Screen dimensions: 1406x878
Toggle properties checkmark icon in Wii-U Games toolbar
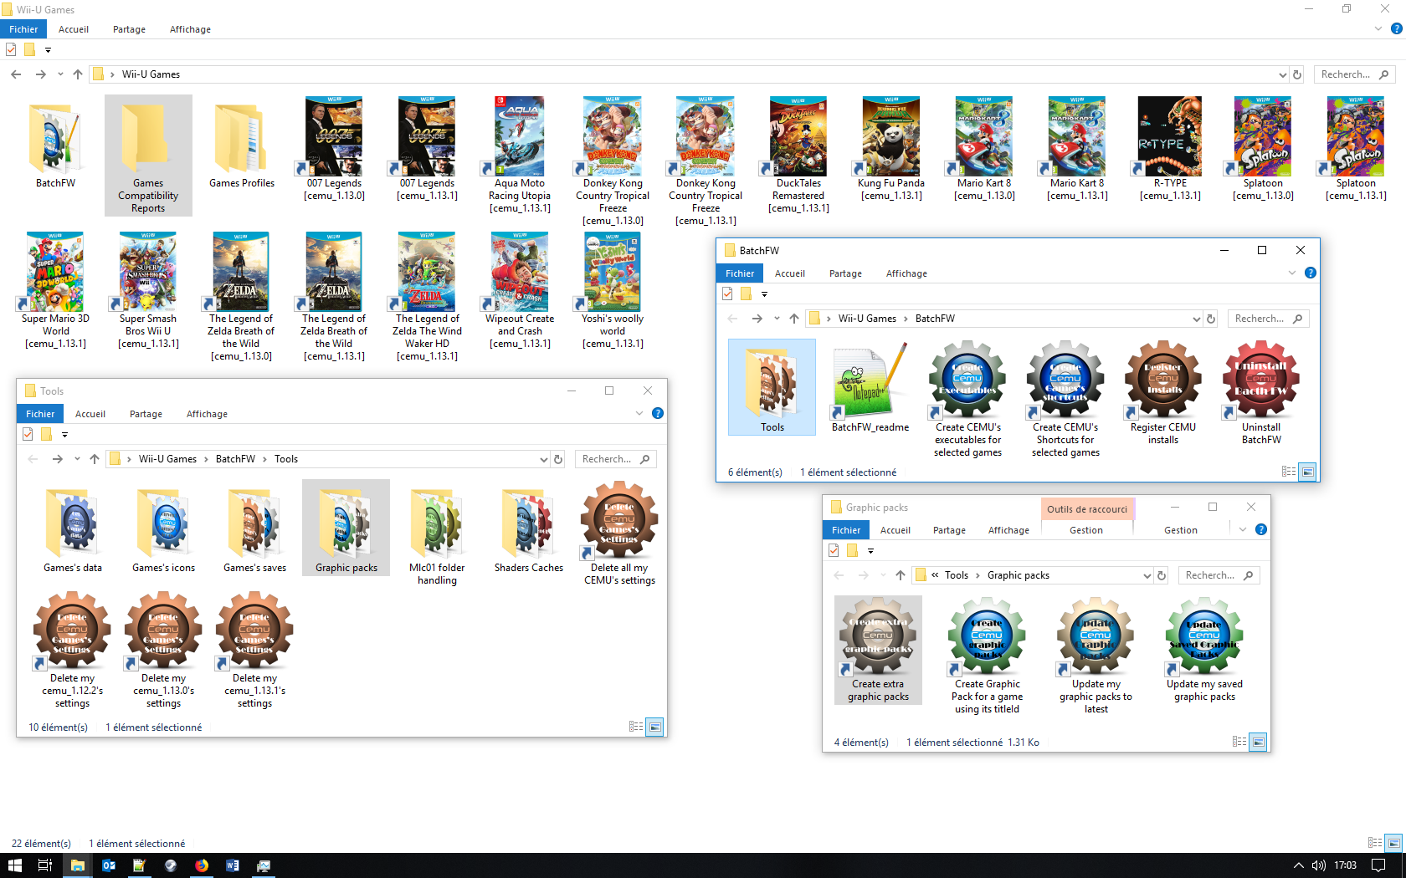click(x=11, y=50)
